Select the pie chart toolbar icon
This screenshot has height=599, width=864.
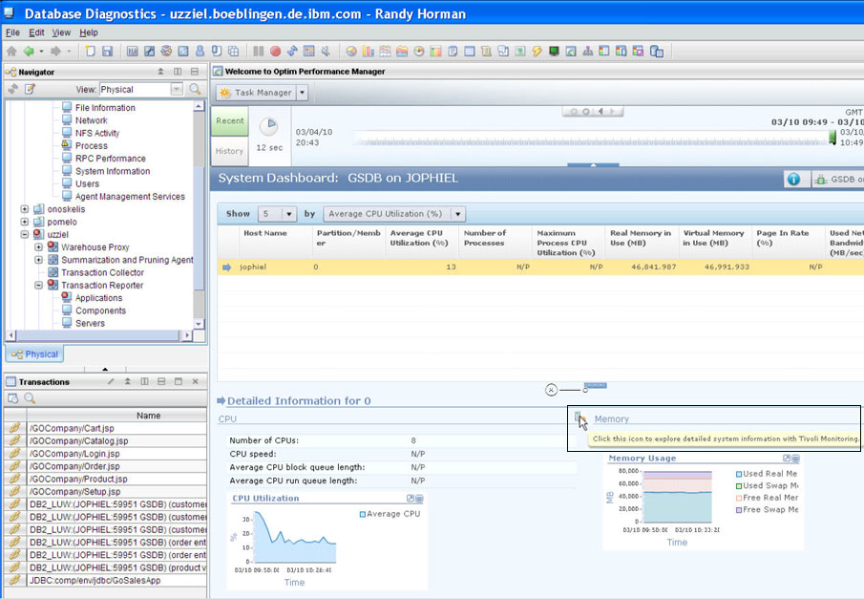pos(351,52)
